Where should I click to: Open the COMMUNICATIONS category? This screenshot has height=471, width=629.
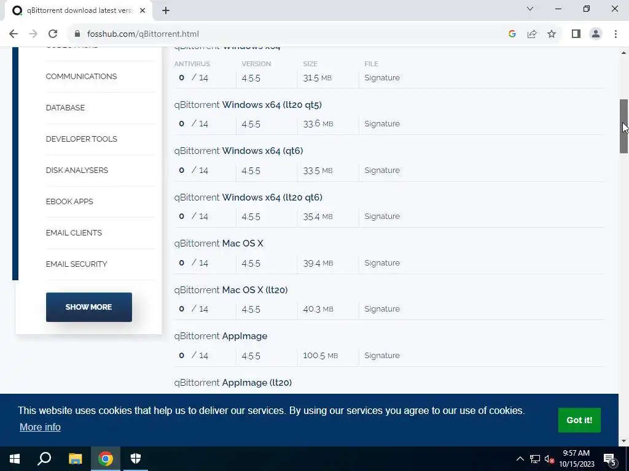tap(81, 77)
